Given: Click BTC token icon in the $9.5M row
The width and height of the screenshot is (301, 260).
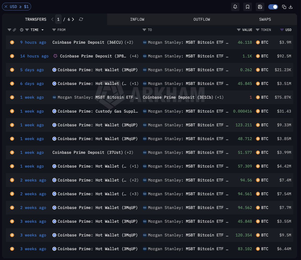Looking at the screenshot, I should click(258, 235).
